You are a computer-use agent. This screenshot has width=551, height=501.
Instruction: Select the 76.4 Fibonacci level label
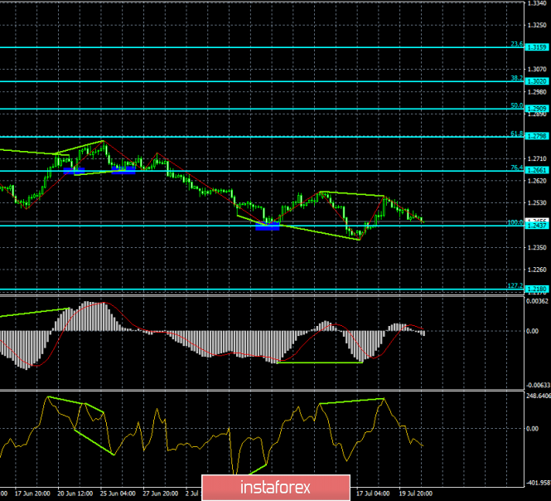pyautogui.click(x=516, y=168)
